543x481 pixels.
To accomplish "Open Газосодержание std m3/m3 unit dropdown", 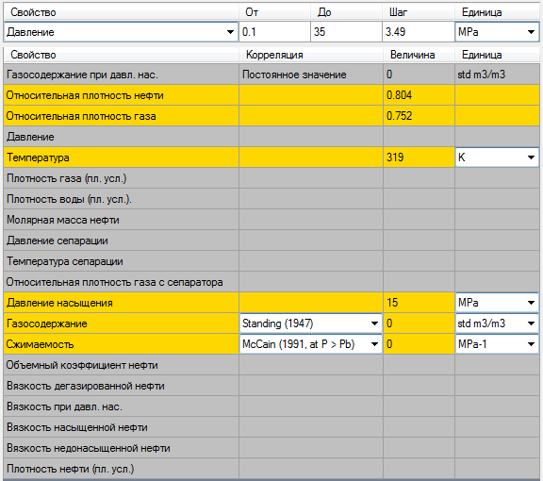I will coord(497,323).
